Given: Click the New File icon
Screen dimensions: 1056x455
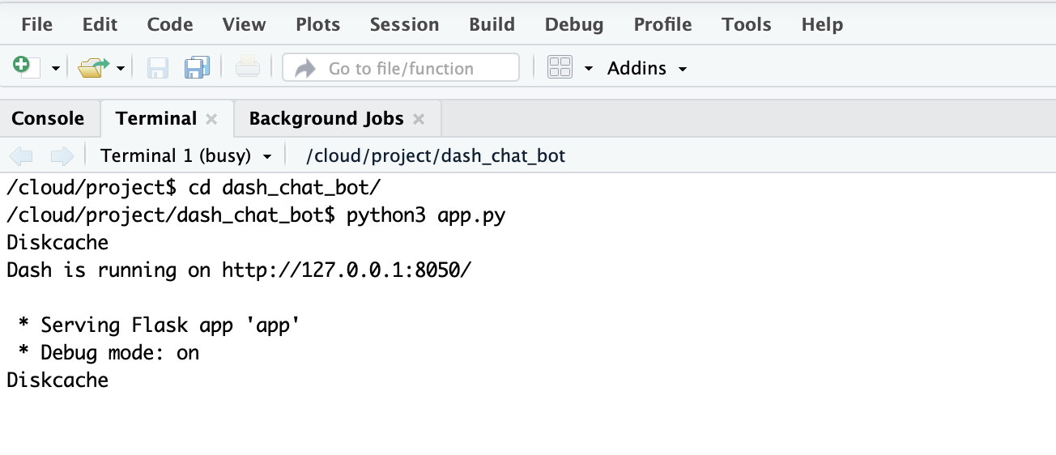Looking at the screenshot, I should click(25, 67).
